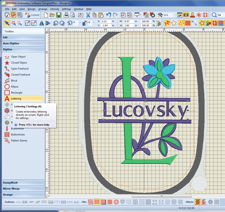Toggle the Show Outlines flower icon
The height and width of the screenshot is (212, 225).
click(x=174, y=23)
